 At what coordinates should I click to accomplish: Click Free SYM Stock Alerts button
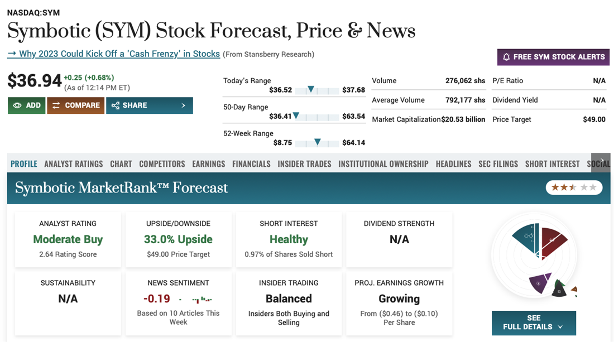(553, 57)
